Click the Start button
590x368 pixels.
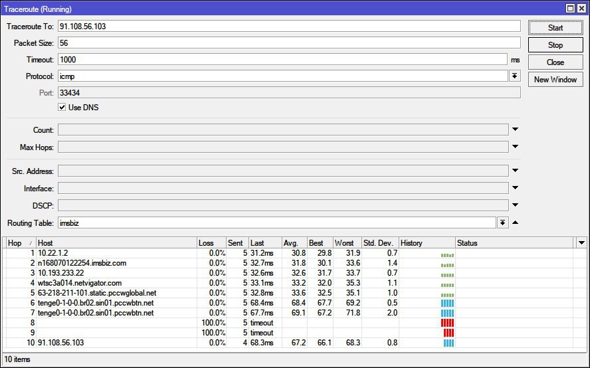555,28
